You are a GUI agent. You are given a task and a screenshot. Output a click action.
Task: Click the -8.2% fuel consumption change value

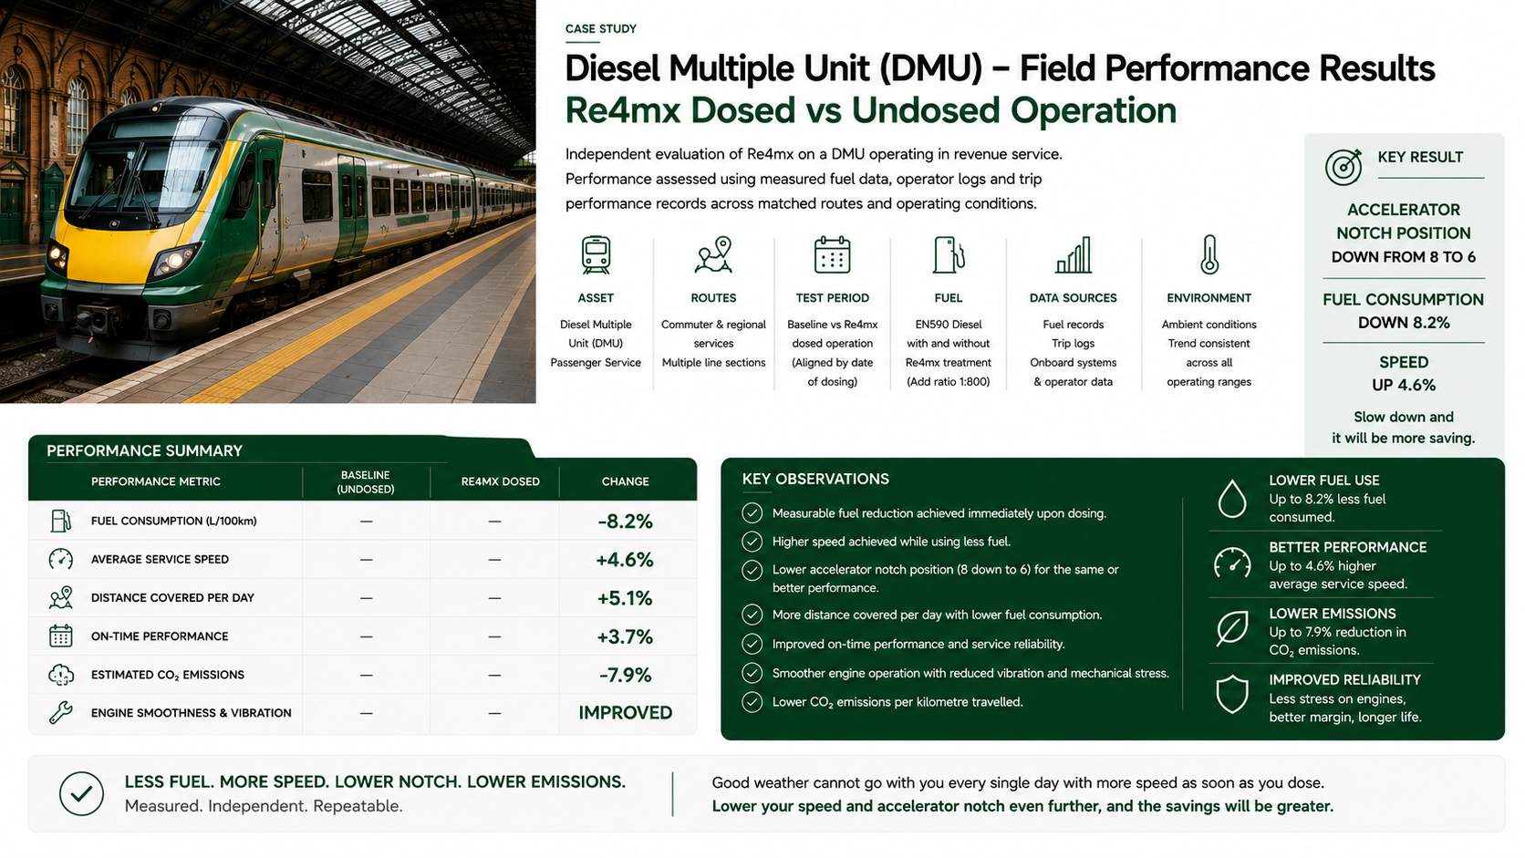tap(626, 522)
